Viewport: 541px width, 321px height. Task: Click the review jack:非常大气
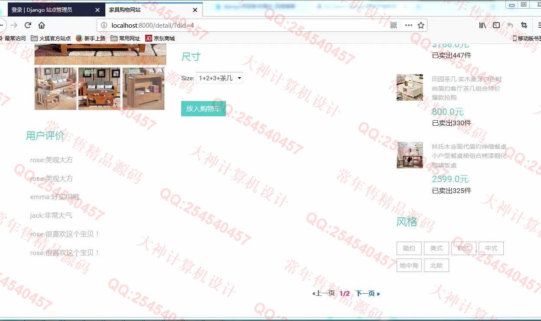click(51, 215)
